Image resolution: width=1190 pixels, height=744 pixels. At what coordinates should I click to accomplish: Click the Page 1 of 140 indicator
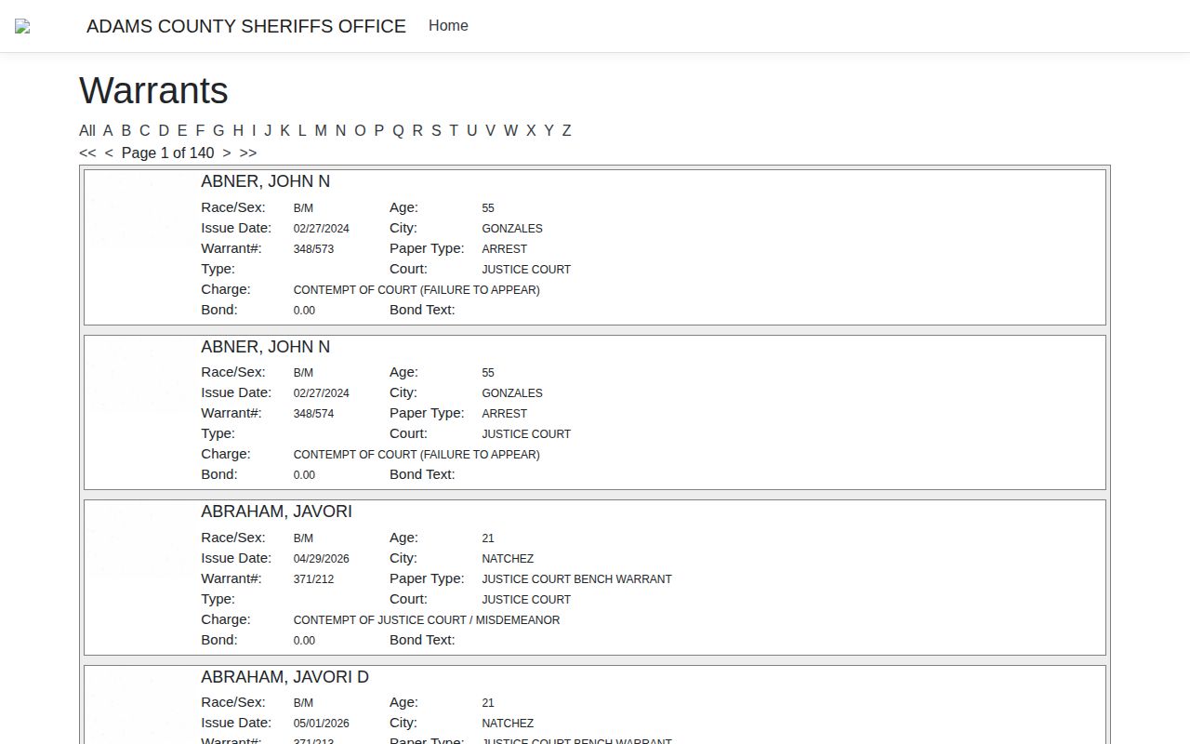(167, 153)
